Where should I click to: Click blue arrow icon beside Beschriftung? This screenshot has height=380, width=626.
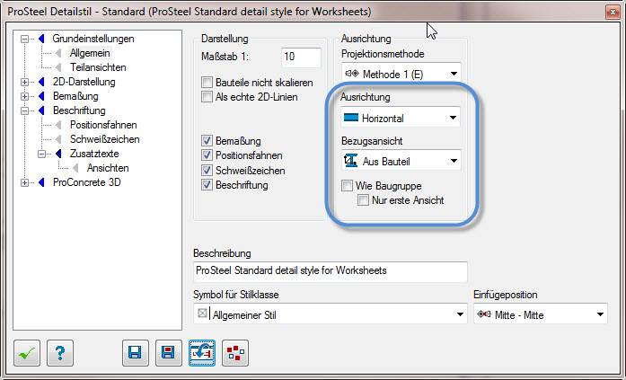41,110
